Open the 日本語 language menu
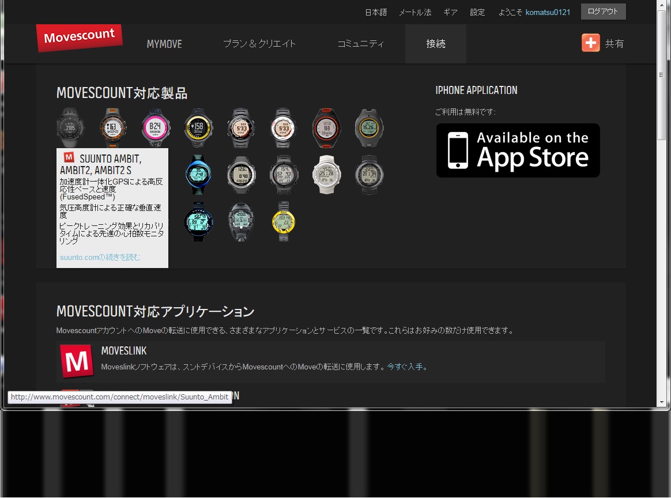This screenshot has height=498, width=671. 376,13
